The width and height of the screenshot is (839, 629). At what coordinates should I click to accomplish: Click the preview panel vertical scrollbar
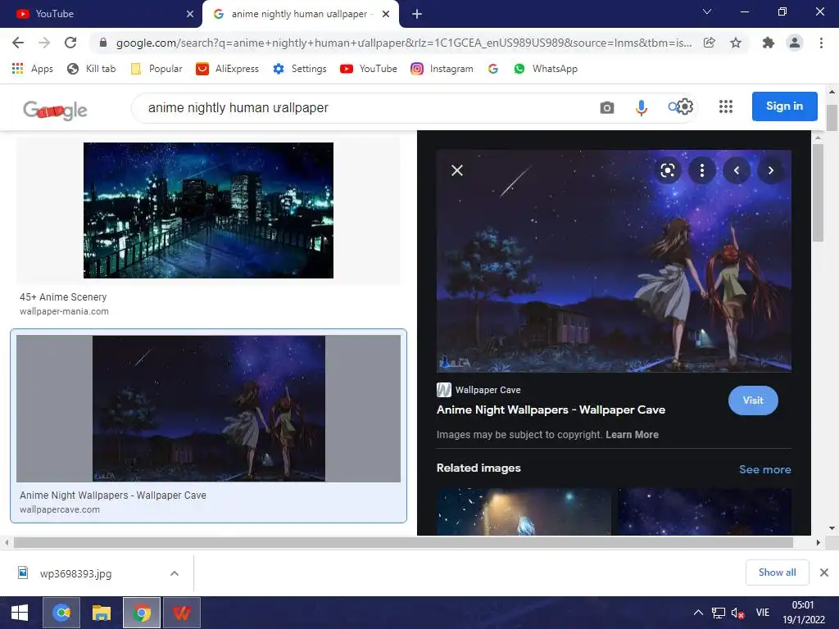tap(818, 192)
